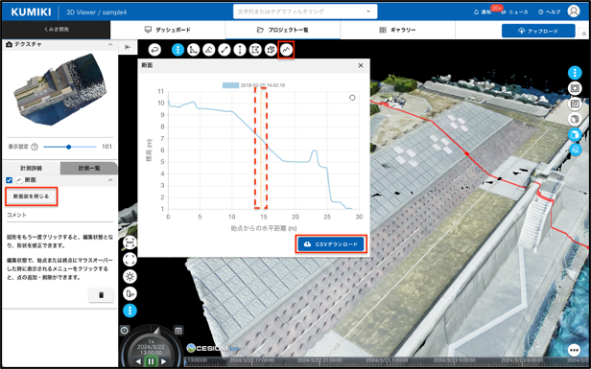
Task: Click the 断面図を閉じる button
Action: 32,196
